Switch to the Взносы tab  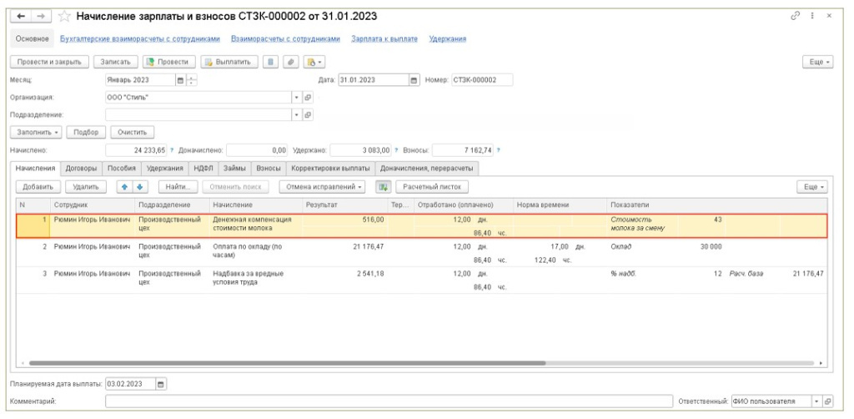pos(269,169)
